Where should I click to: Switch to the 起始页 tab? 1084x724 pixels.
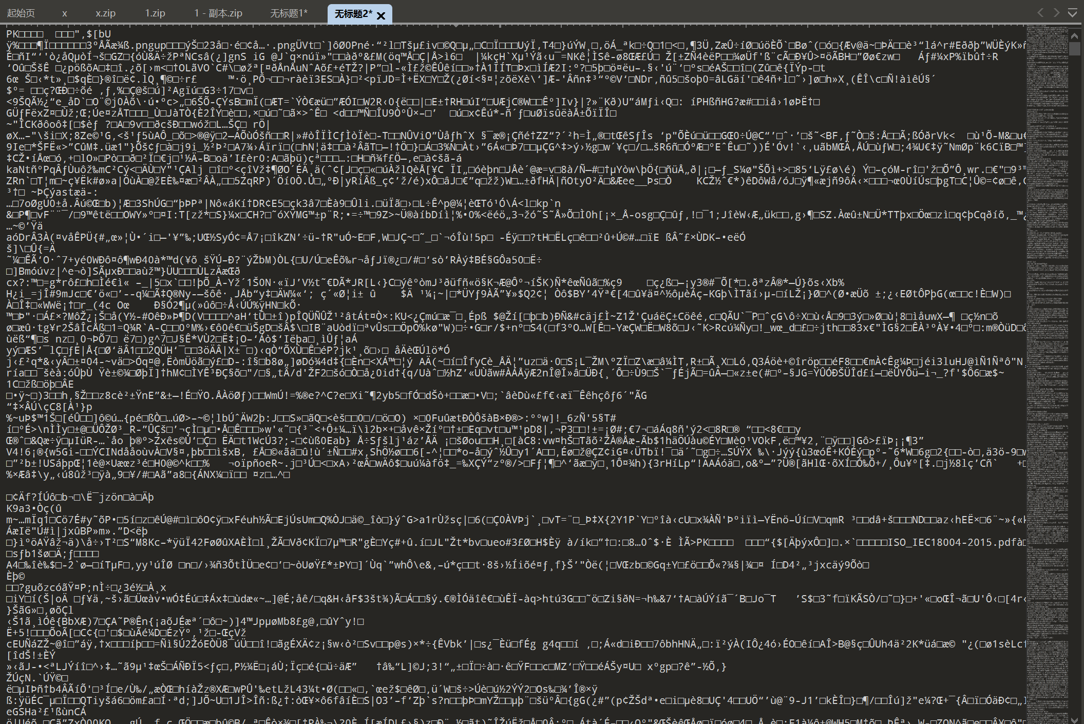click(x=21, y=13)
